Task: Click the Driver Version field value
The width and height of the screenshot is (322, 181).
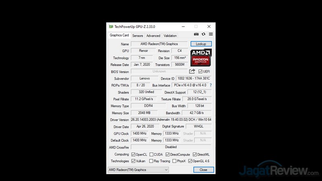Action: pos(171,119)
